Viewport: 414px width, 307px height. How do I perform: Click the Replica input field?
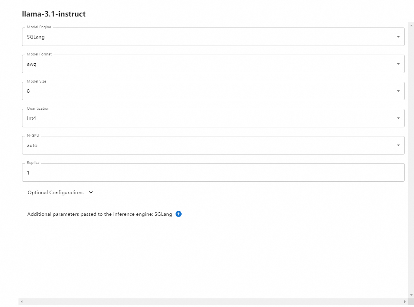tap(213, 173)
